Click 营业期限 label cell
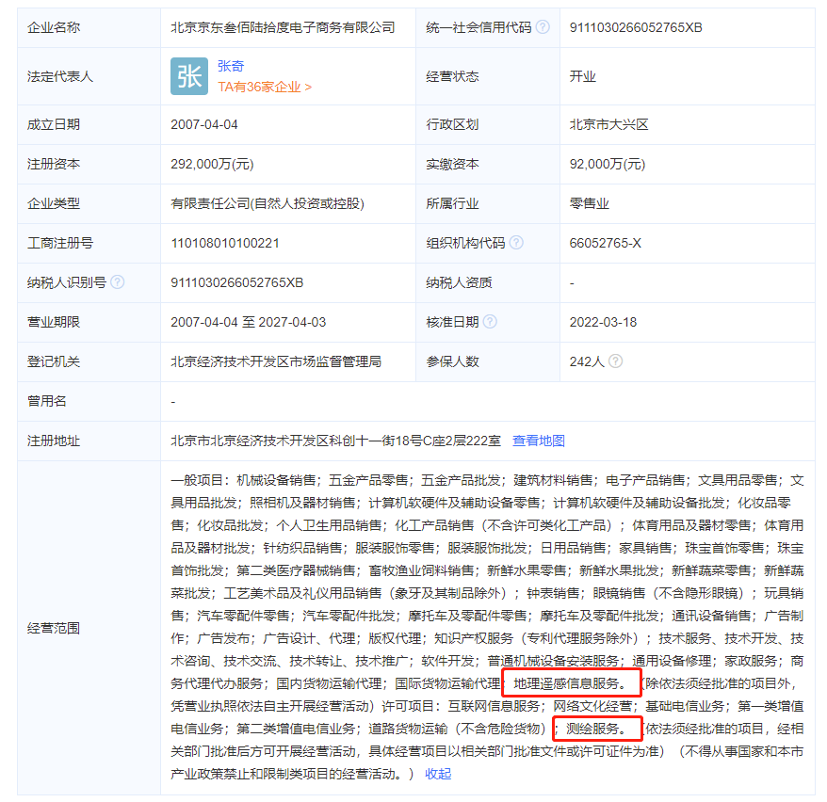The width and height of the screenshot is (827, 802). (89, 322)
